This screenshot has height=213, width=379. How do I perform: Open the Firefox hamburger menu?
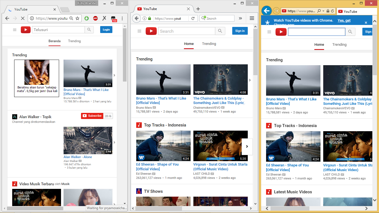coord(252,18)
